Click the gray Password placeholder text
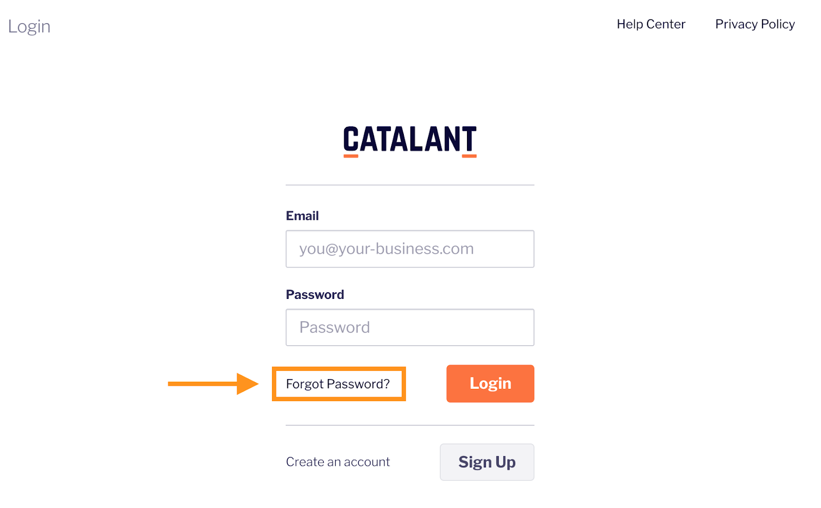Image resolution: width=821 pixels, height=508 pixels. tap(335, 328)
